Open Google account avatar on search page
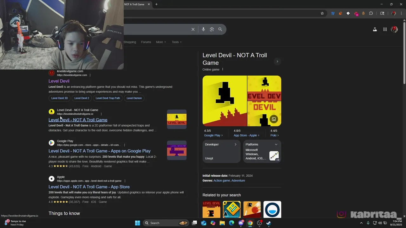This screenshot has height=228, width=406. (x=394, y=29)
